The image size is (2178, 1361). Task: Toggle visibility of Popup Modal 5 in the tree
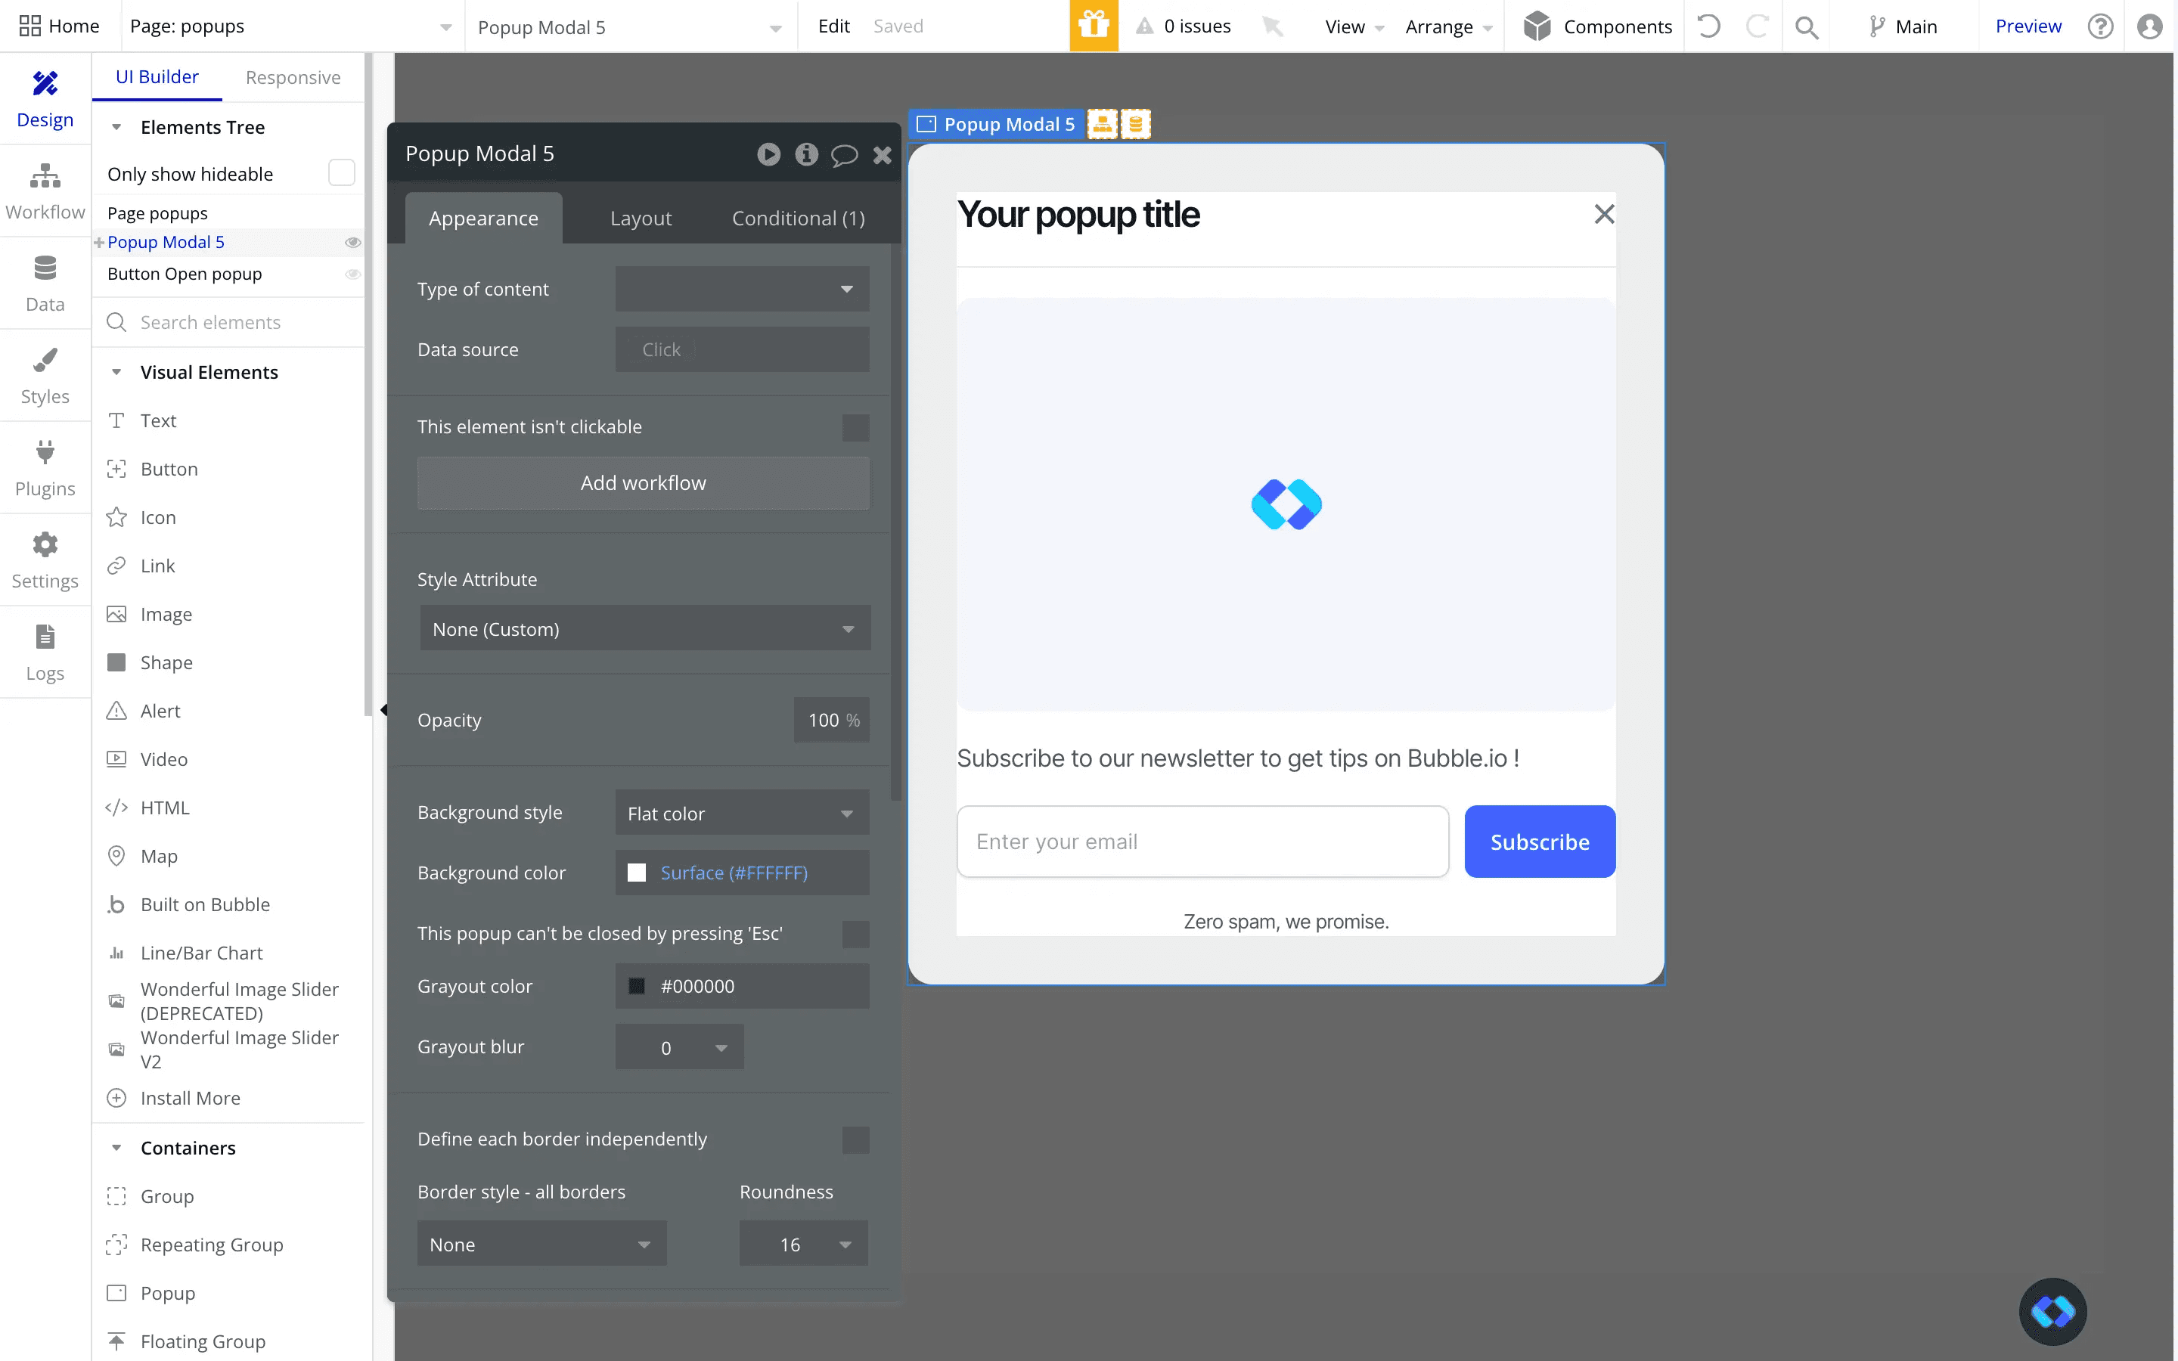pos(352,242)
